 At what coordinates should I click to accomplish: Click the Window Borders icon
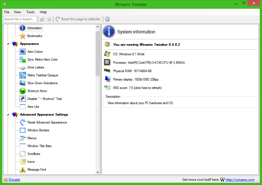23,130
